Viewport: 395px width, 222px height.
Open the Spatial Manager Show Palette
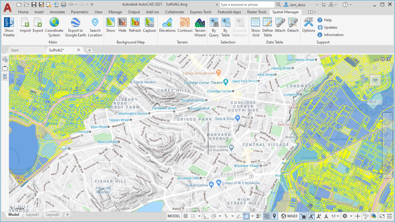9,27
